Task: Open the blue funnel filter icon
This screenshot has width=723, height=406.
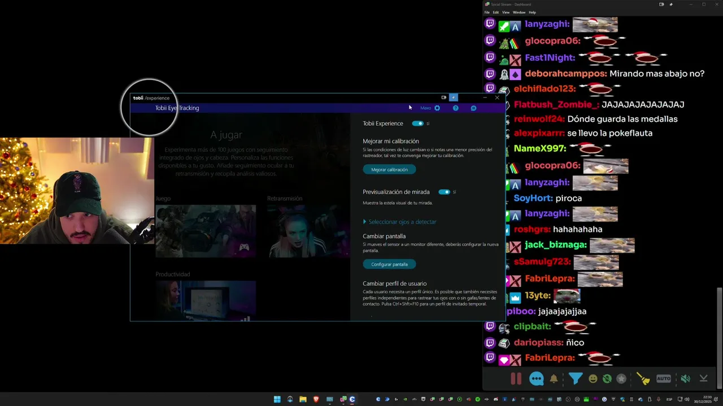Action: click(x=575, y=379)
